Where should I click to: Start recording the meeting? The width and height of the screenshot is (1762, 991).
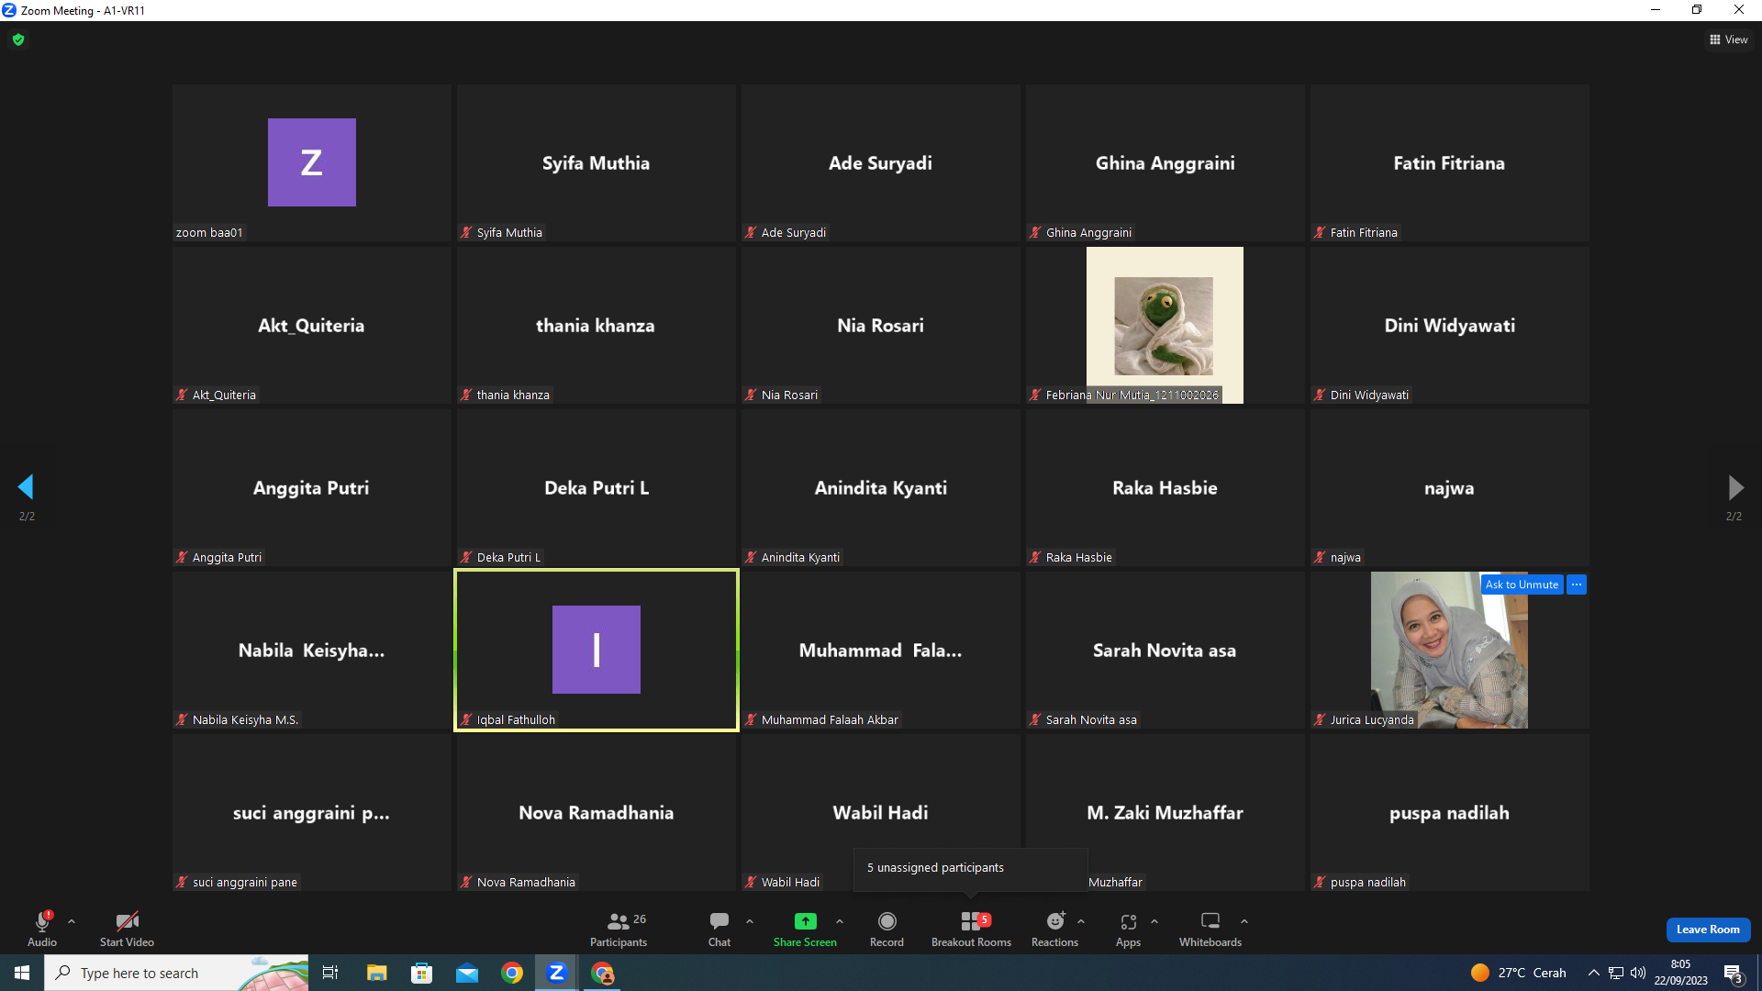pyautogui.click(x=887, y=929)
